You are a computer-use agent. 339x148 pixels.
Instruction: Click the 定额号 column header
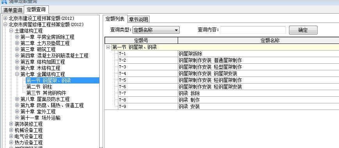click(x=141, y=40)
